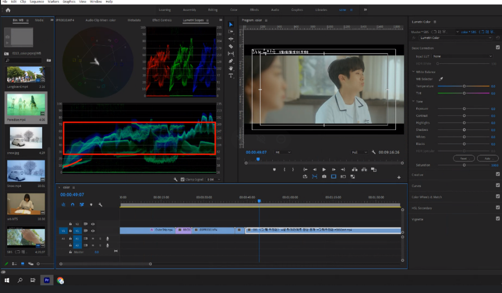
Task: Select the Track Select Forward tool
Action: (x=231, y=31)
